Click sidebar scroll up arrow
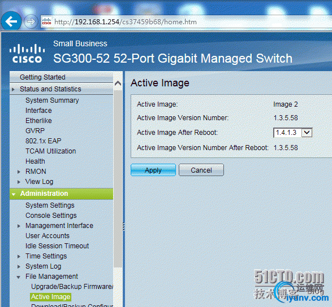This screenshot has height=307, width=332. 118,84
